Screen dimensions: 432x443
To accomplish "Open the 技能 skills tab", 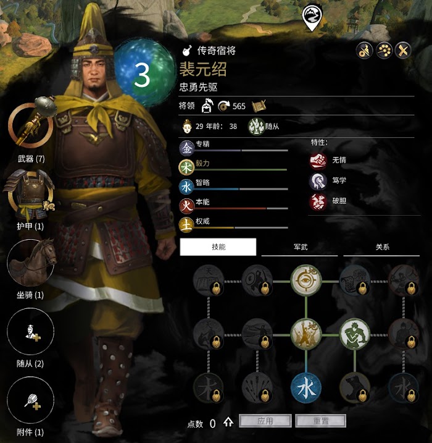I will pyautogui.click(x=218, y=247).
